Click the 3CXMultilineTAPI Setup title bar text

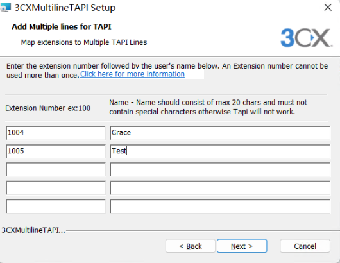point(65,8)
